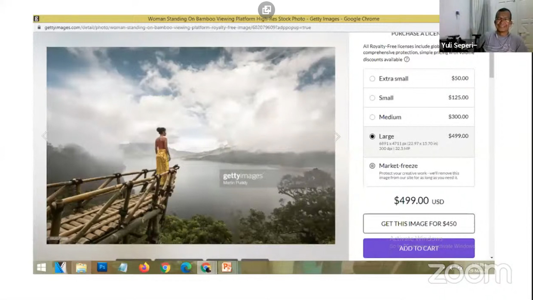Click the woman on bamboo platform photo
533x300 pixels.
(x=190, y=145)
